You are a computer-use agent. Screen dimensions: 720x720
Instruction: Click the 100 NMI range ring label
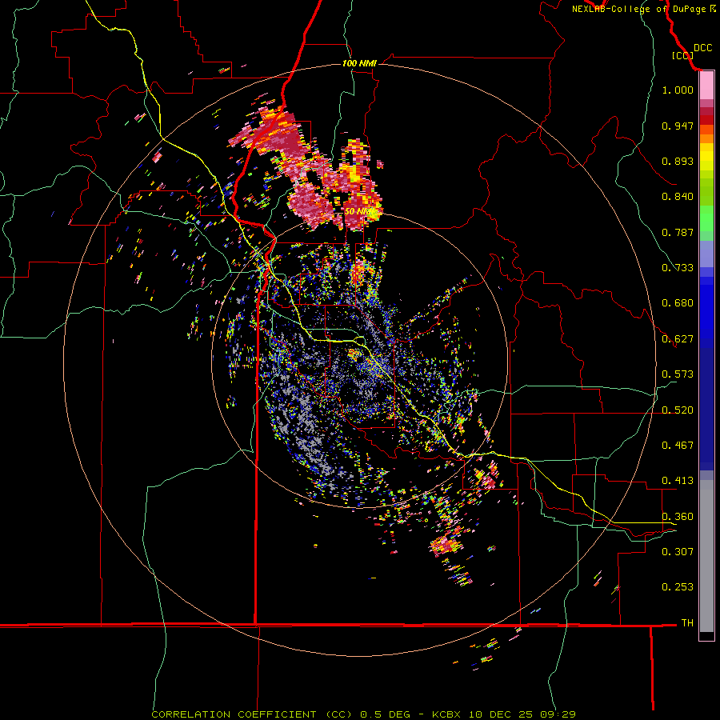click(359, 63)
